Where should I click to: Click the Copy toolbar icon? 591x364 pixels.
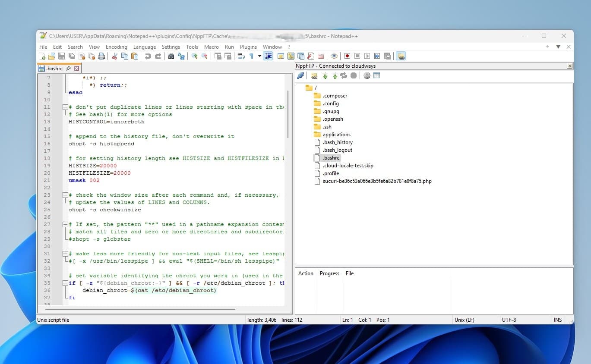point(124,56)
